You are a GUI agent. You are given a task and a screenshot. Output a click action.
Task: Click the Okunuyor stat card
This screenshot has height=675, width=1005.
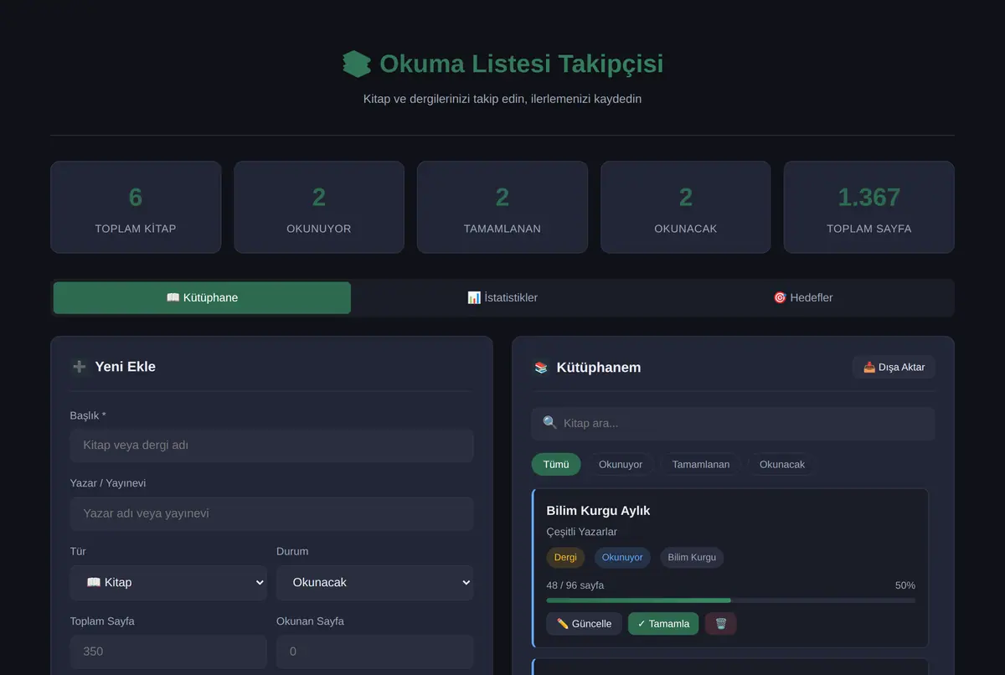pyautogui.click(x=319, y=207)
